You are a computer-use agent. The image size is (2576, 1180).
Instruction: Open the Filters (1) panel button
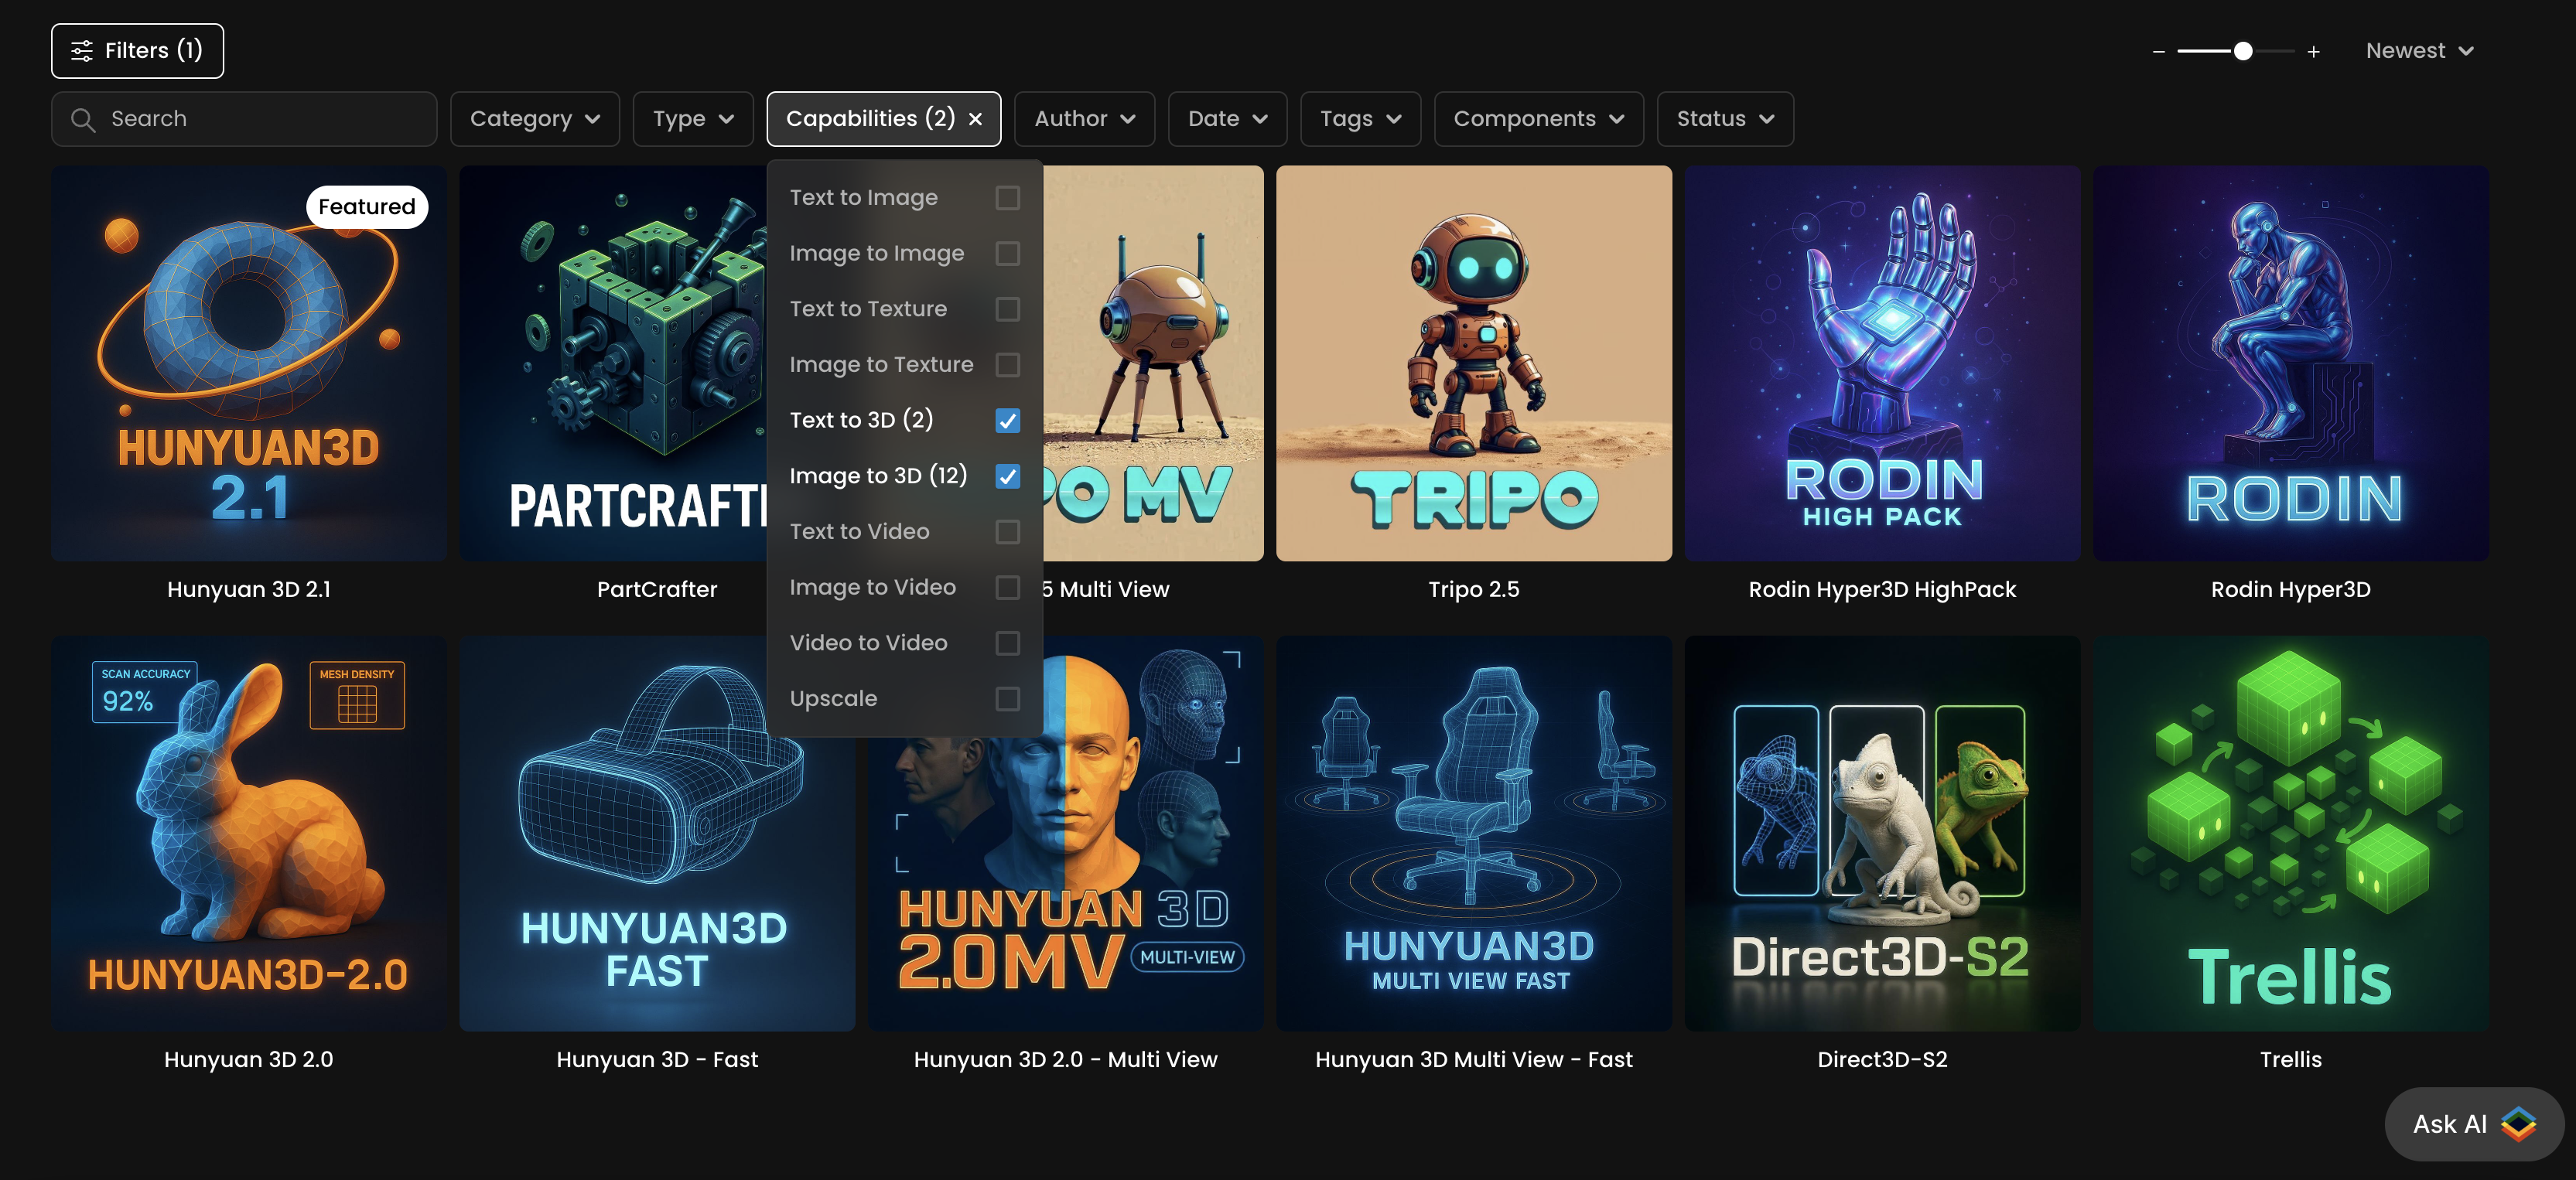coord(137,51)
